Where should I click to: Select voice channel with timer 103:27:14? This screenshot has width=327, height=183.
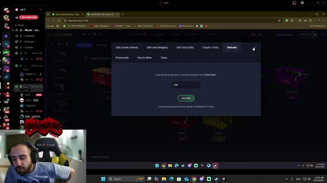pos(28,66)
